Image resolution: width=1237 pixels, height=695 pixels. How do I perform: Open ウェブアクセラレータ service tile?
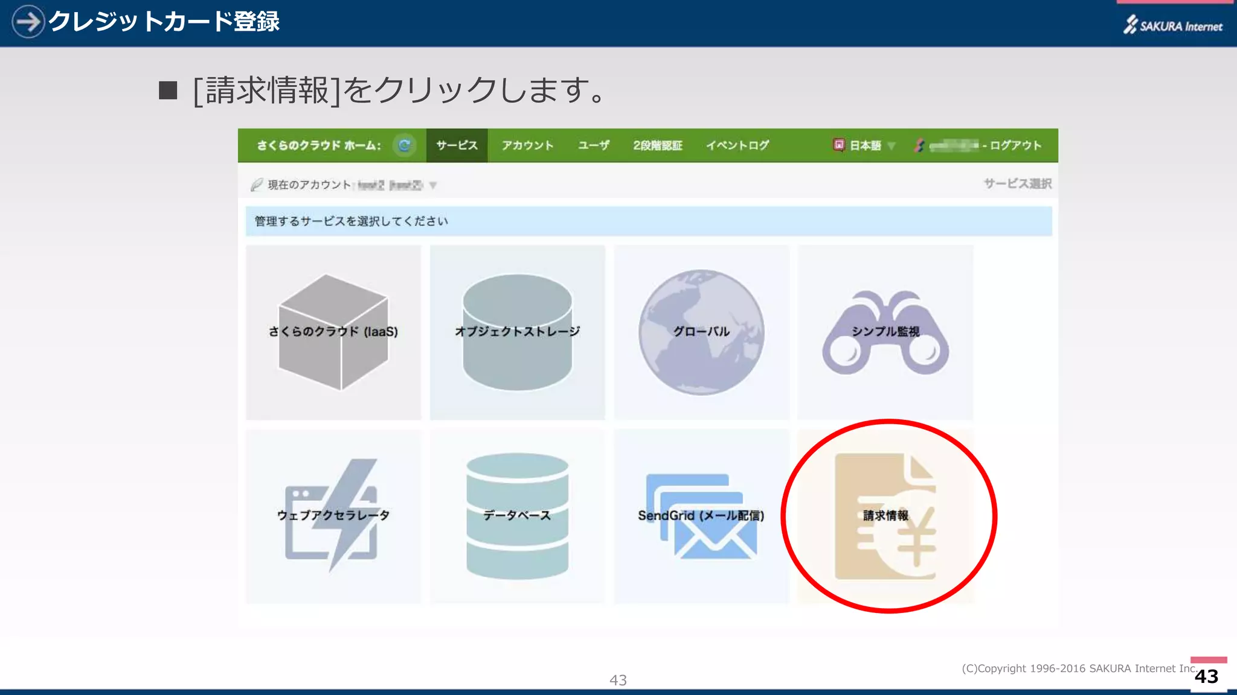tap(333, 516)
